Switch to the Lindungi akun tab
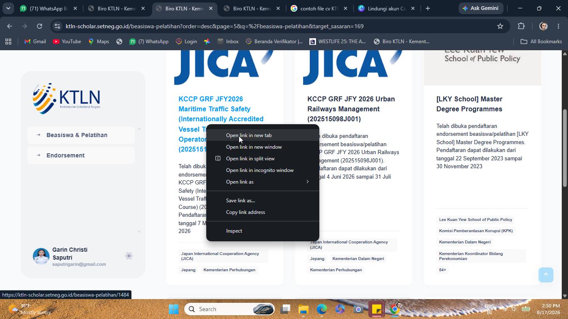Image resolution: width=568 pixels, height=319 pixels. click(381, 8)
